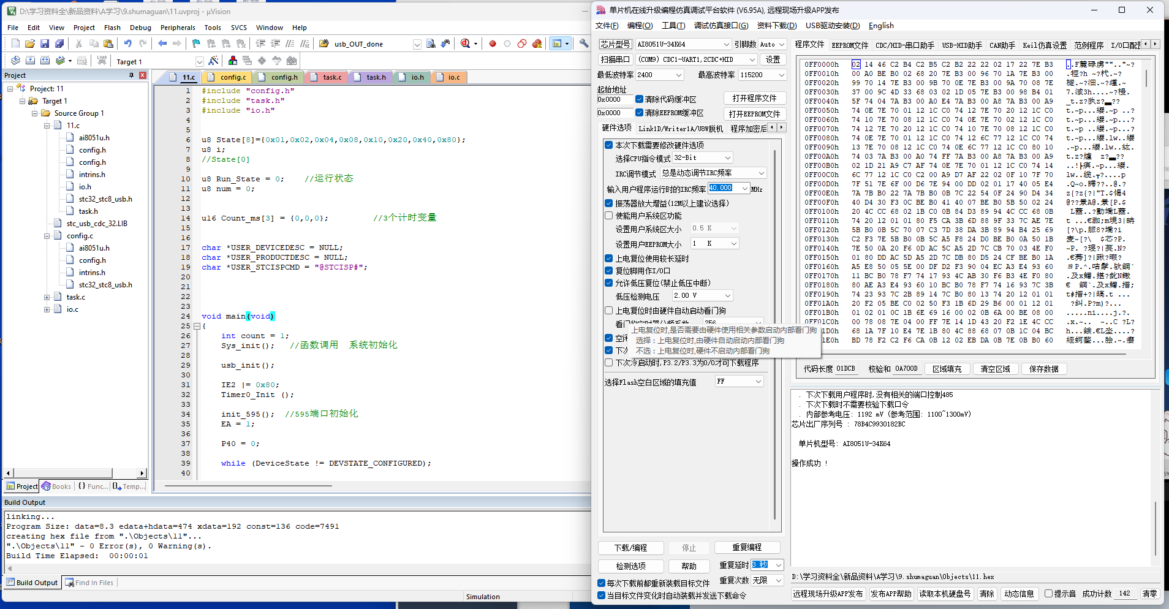Start the debug session icon
1169x609 pixels.
[466, 43]
